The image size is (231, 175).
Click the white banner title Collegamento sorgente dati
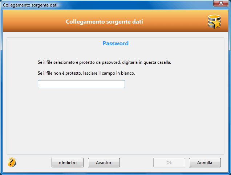[x=104, y=22]
